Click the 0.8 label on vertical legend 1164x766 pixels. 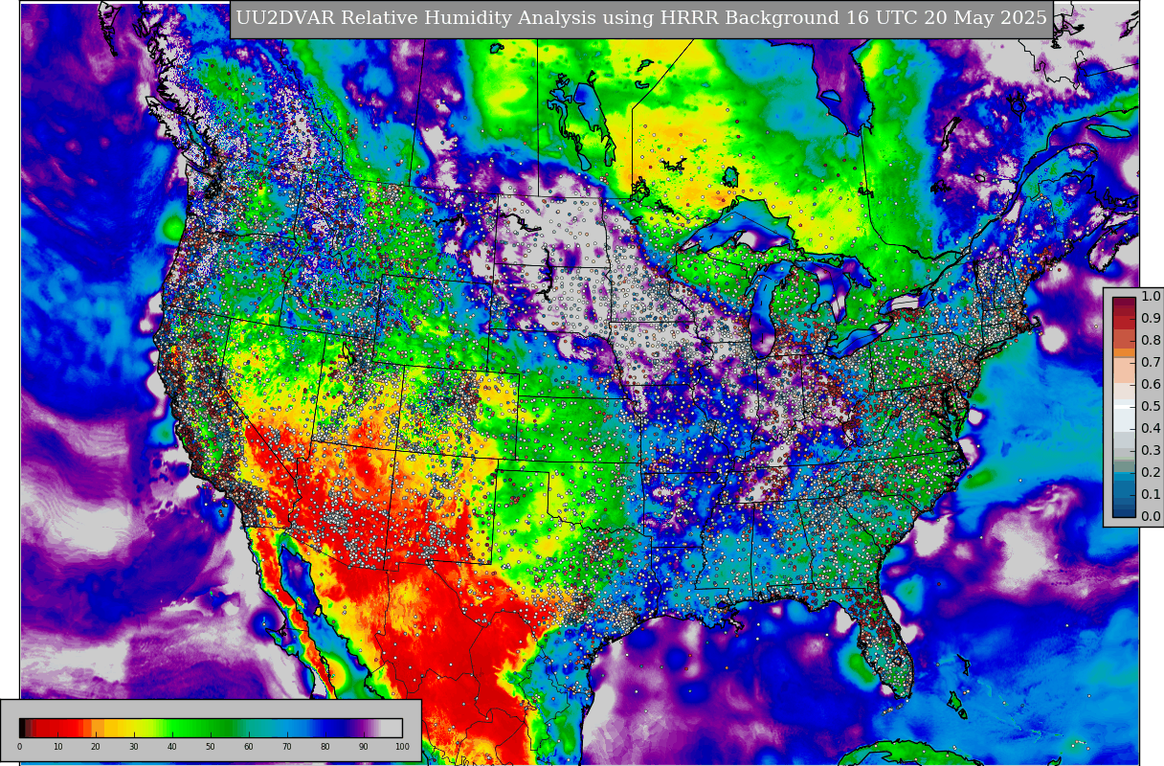tap(1152, 340)
